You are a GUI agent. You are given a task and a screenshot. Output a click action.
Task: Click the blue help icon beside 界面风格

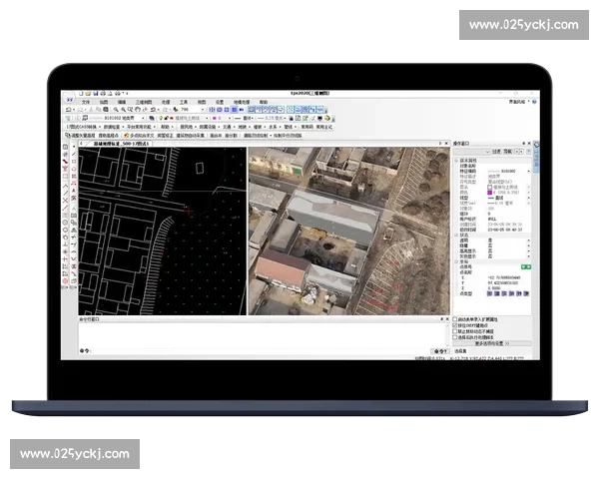click(x=533, y=102)
